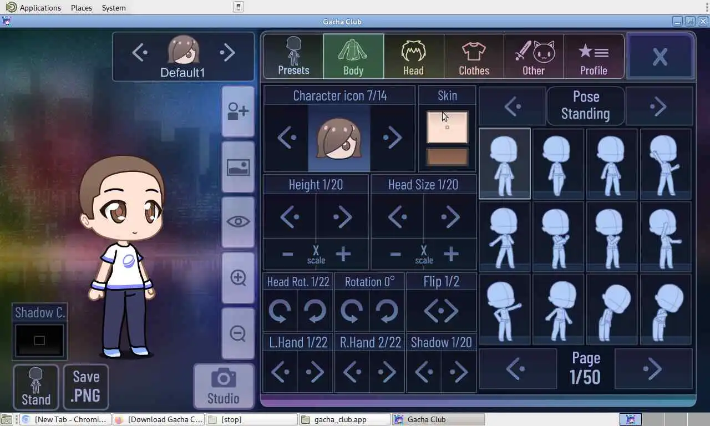Select first pose in middle row

(504, 237)
